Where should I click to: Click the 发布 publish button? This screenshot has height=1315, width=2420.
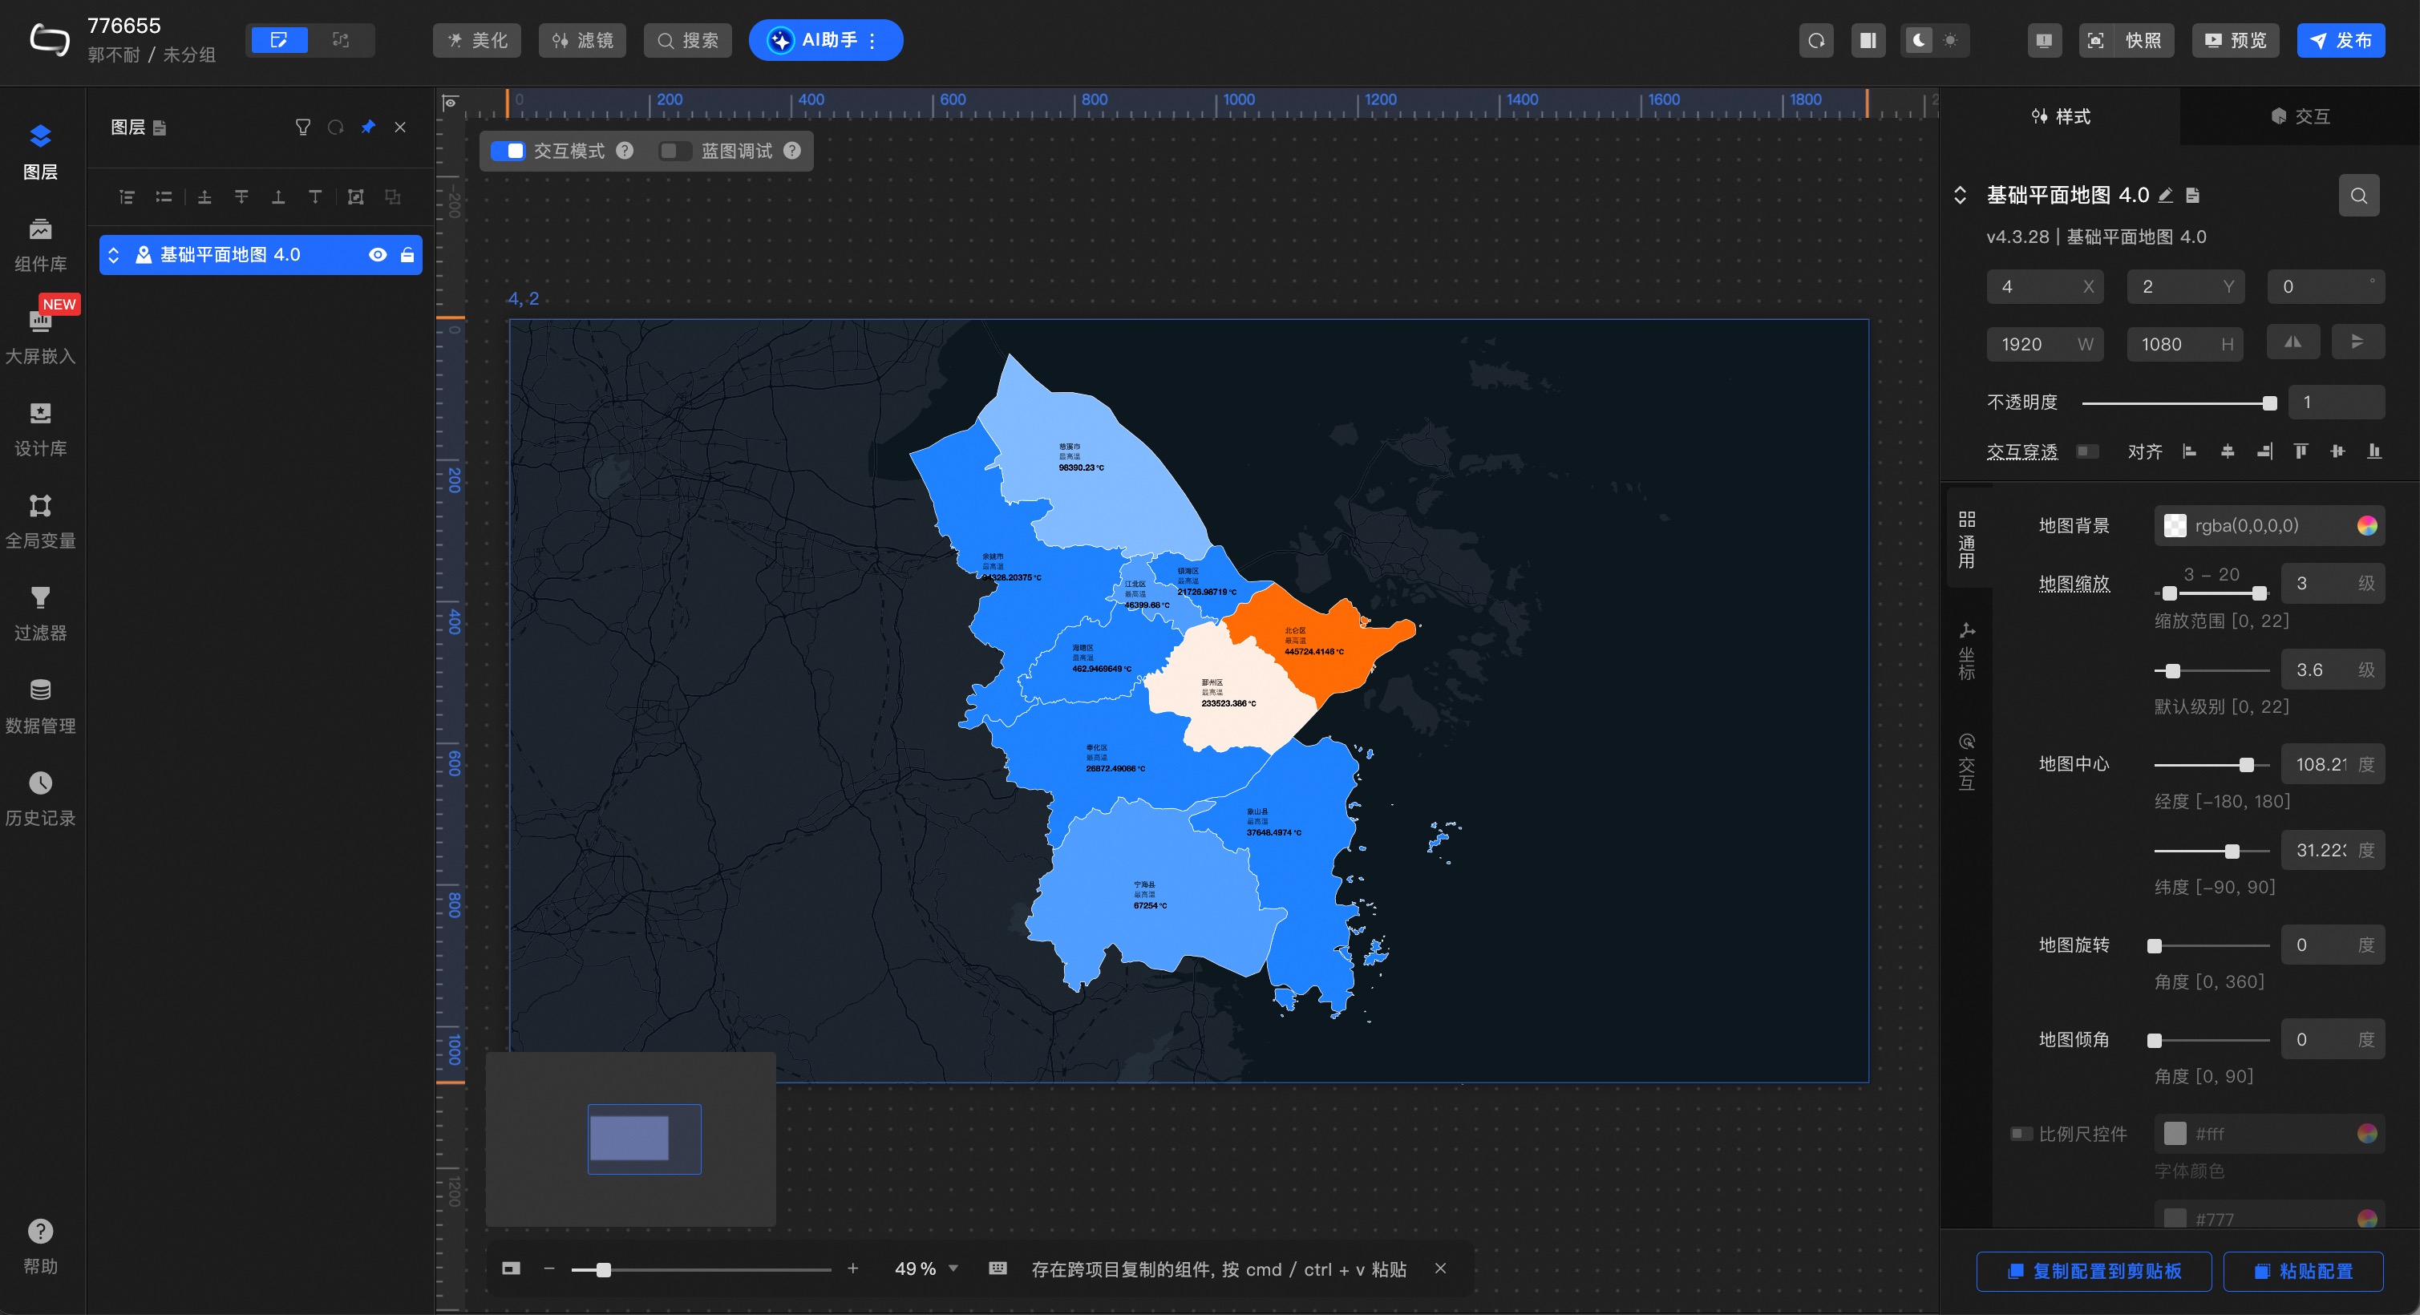coord(2340,40)
